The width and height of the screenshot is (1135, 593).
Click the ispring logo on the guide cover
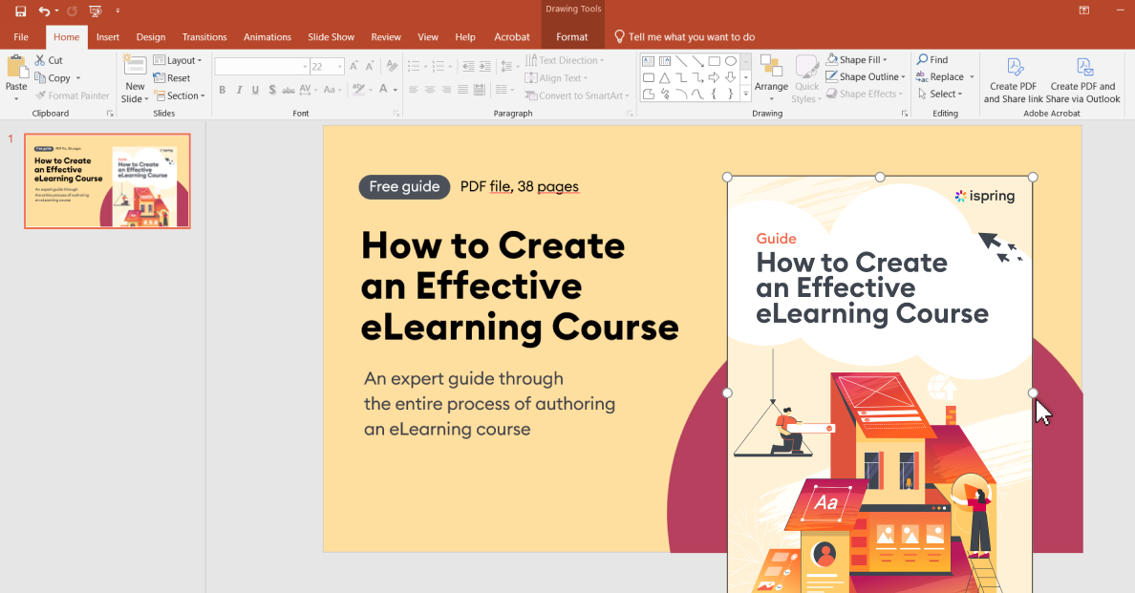click(984, 196)
